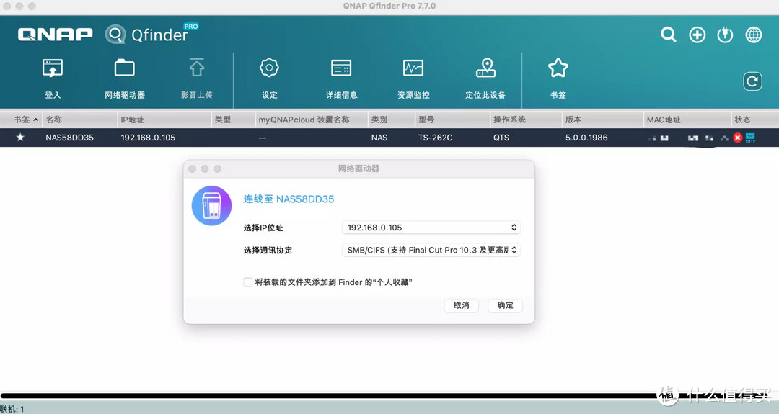Click model TS-262C cell
Image resolution: width=779 pixels, height=414 pixels.
435,138
